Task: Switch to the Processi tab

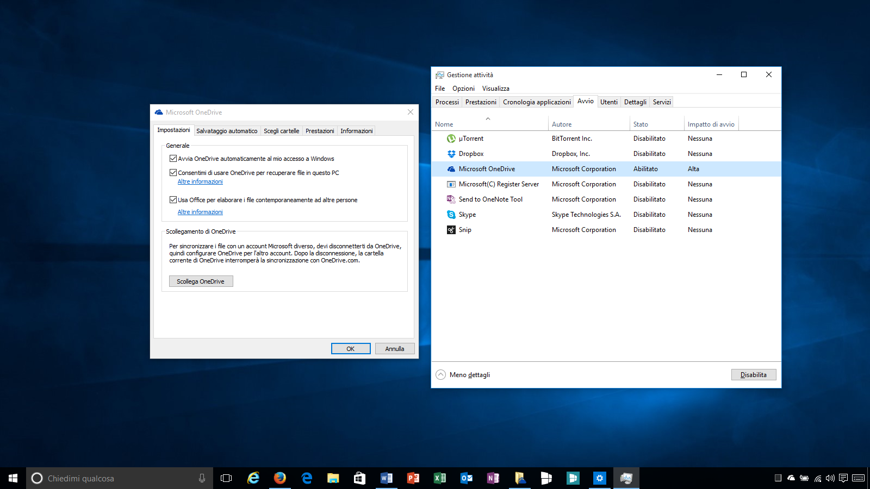Action: (448, 102)
